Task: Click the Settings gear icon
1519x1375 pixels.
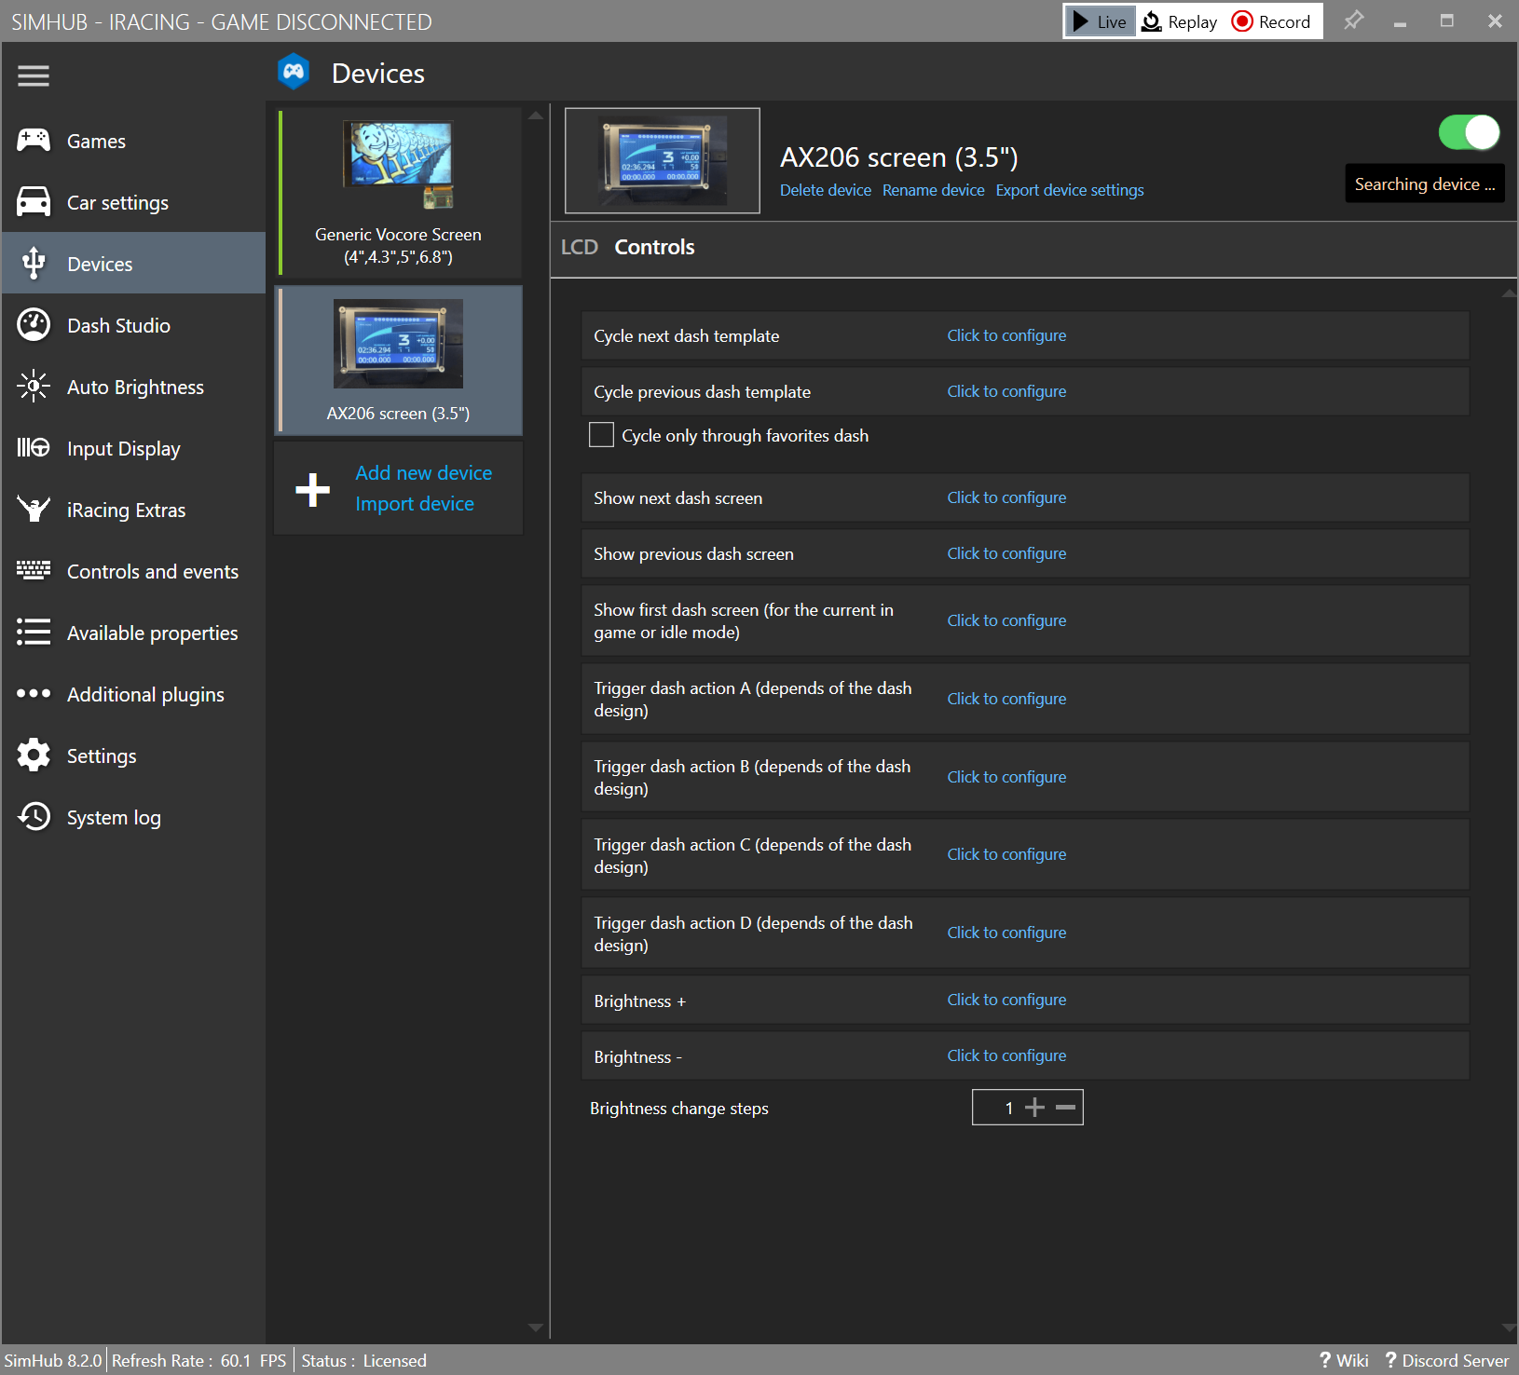Action: (x=34, y=756)
